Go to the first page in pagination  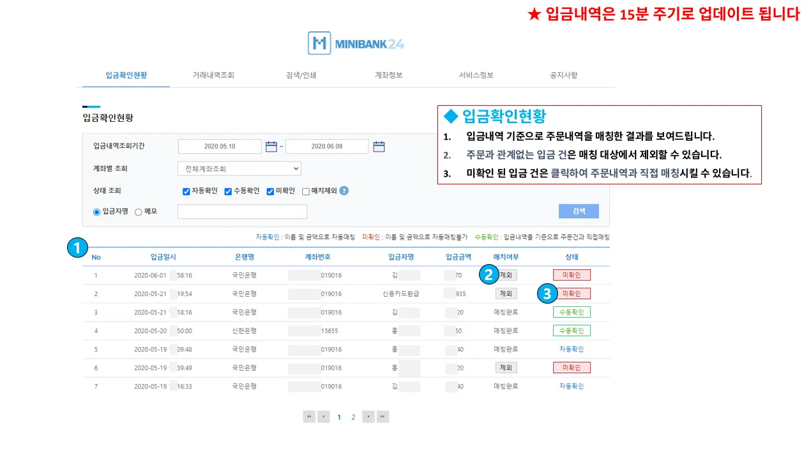pos(310,417)
